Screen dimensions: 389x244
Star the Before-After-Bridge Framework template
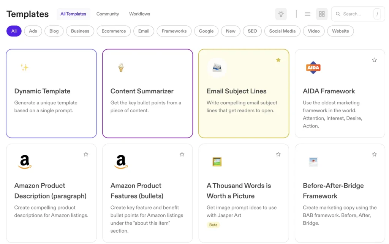point(374,154)
